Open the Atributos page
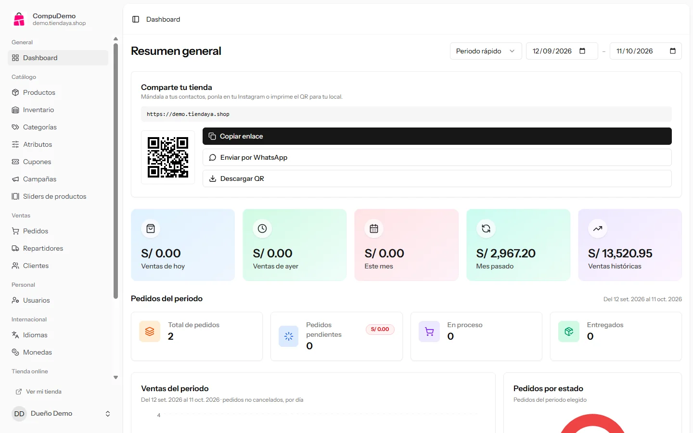Viewport: 693px width, 433px height. (58, 144)
